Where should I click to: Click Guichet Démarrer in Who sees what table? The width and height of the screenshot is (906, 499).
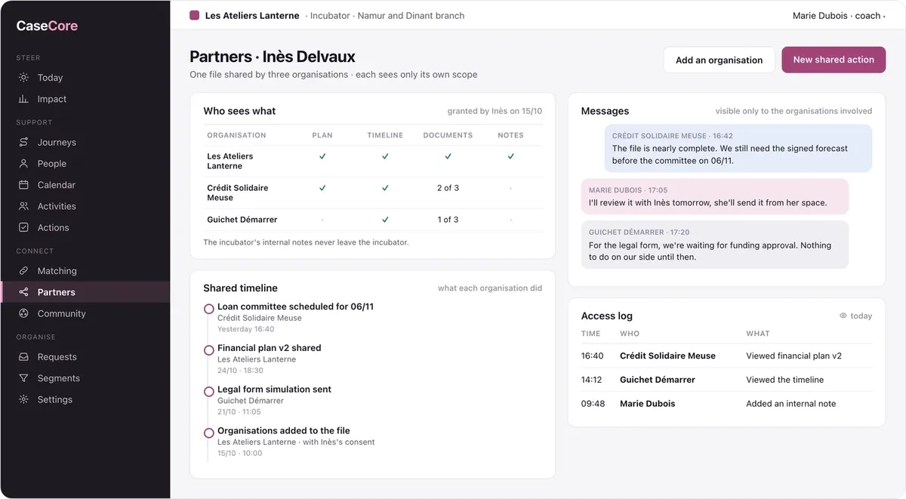(x=242, y=220)
